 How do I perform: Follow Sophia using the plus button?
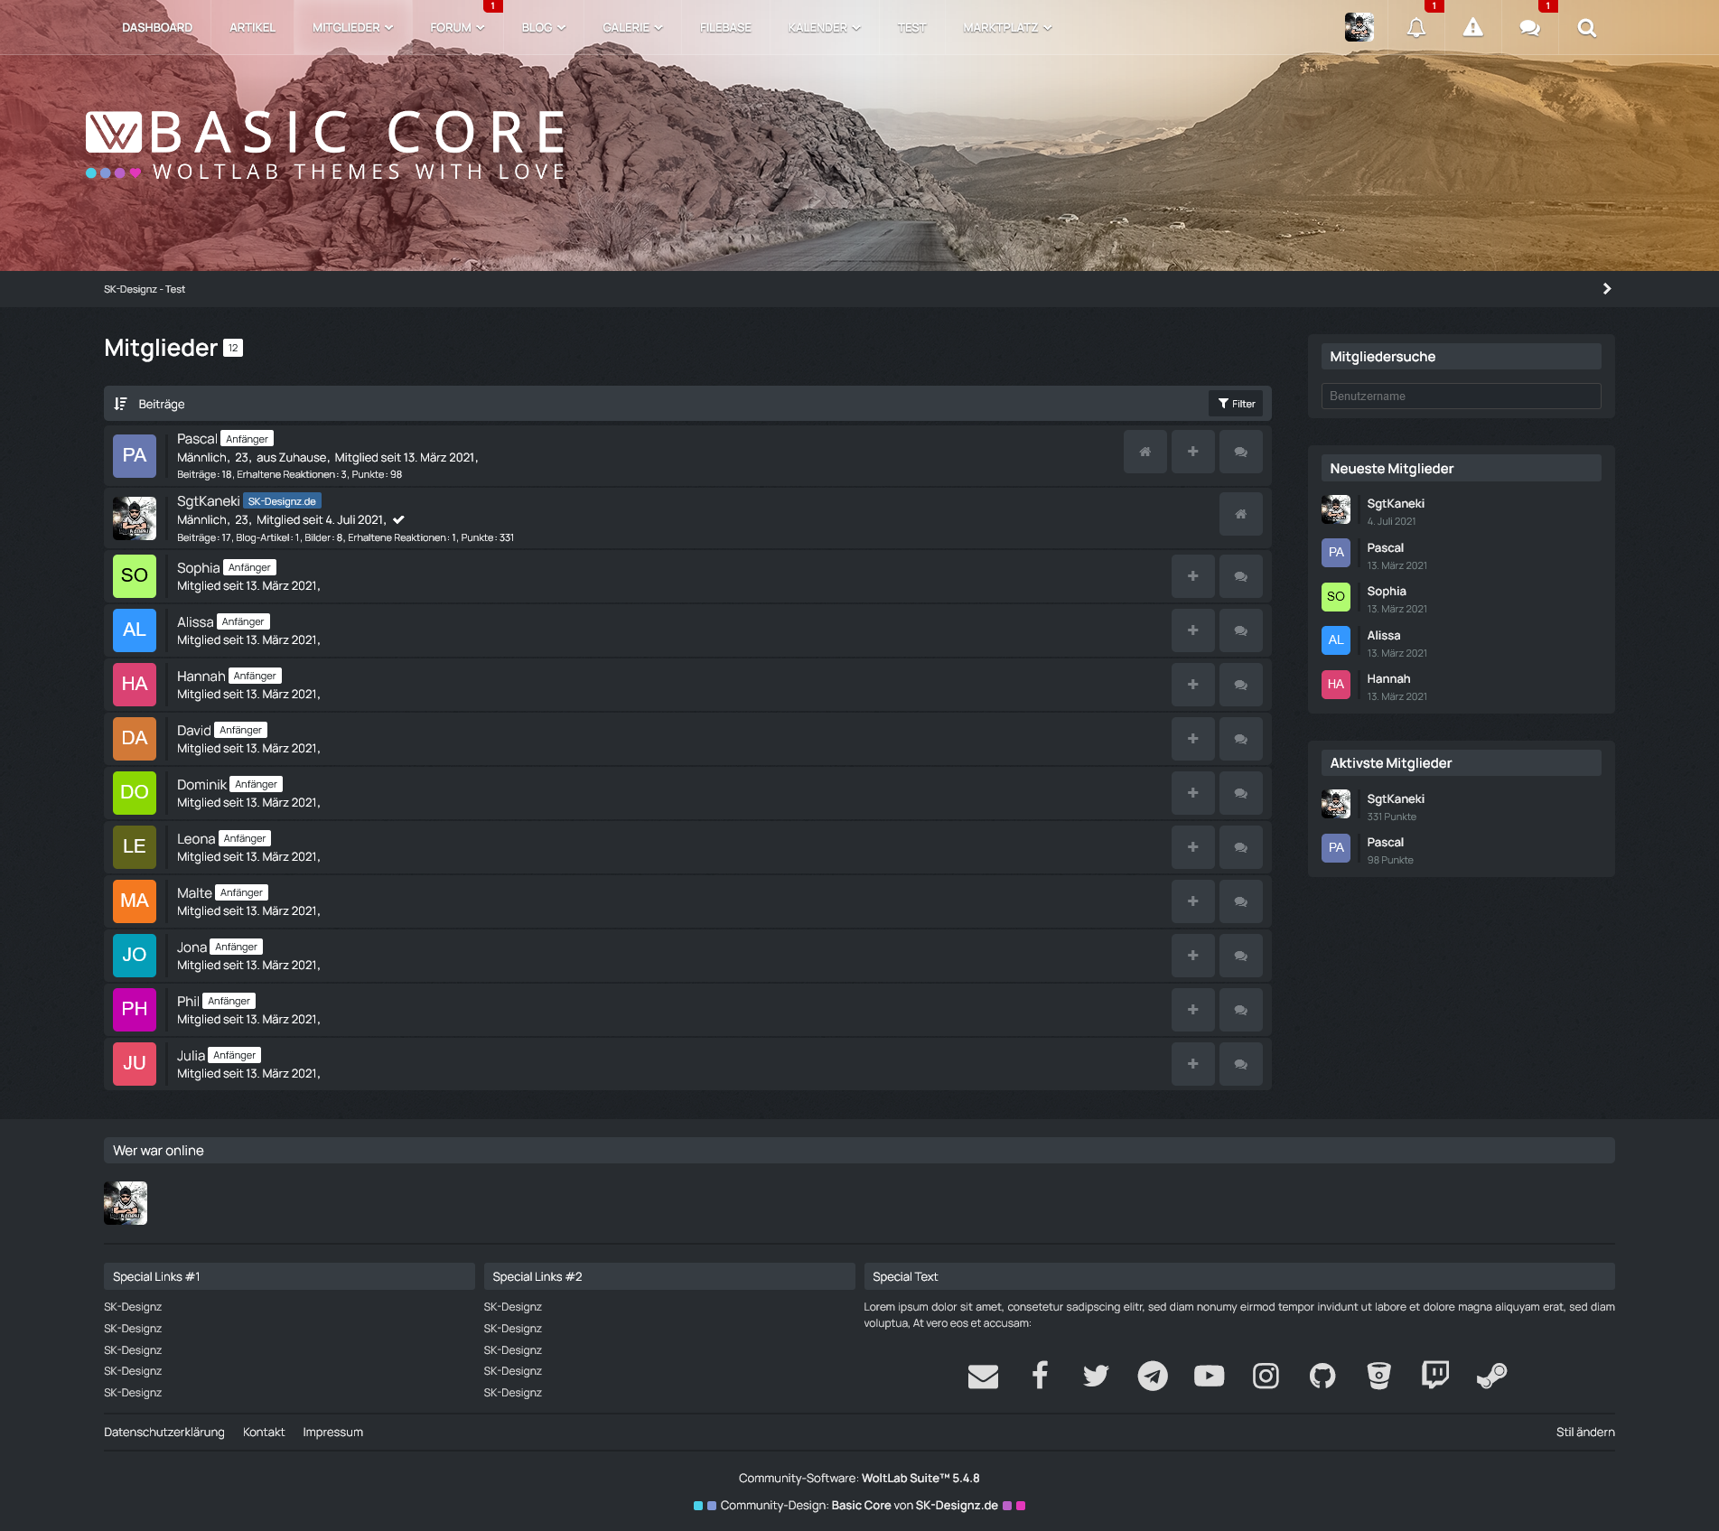click(x=1192, y=576)
